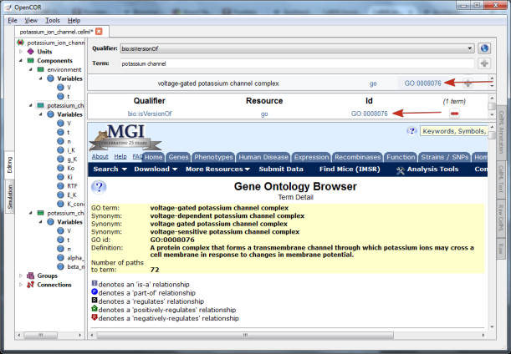The width and height of the screenshot is (511, 354).
Task: Click the Connections icon in the tree
Action: (31, 285)
